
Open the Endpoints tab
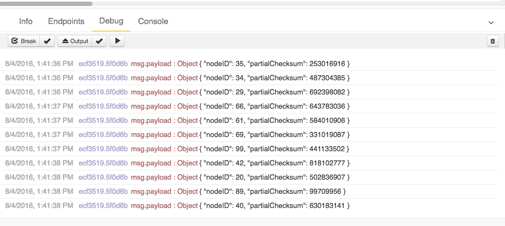point(66,21)
